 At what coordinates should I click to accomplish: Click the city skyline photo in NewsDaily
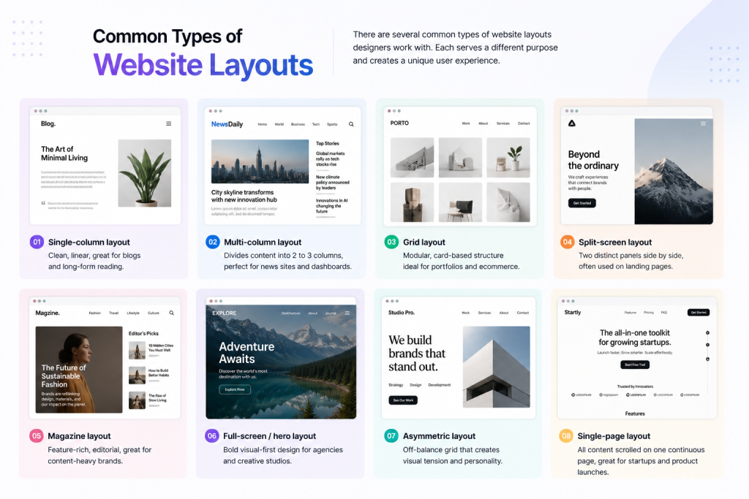(x=260, y=161)
